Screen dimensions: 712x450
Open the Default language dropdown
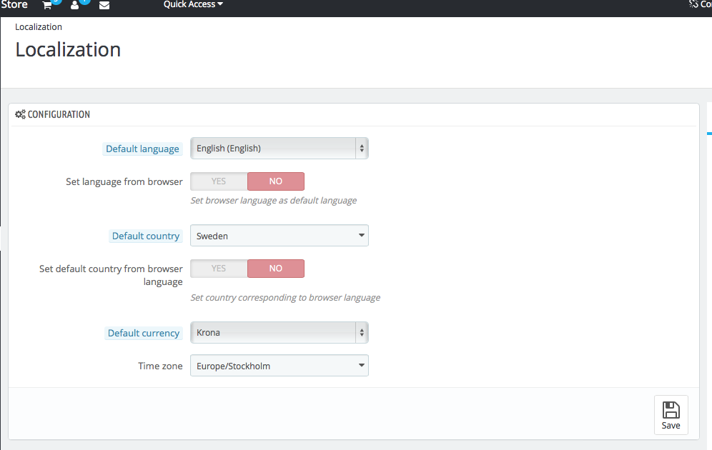point(280,149)
